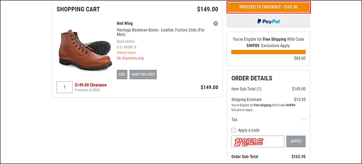This screenshot has width=362, height=164.
Task: Toggle the Apply a code checkbox
Action: click(x=234, y=130)
